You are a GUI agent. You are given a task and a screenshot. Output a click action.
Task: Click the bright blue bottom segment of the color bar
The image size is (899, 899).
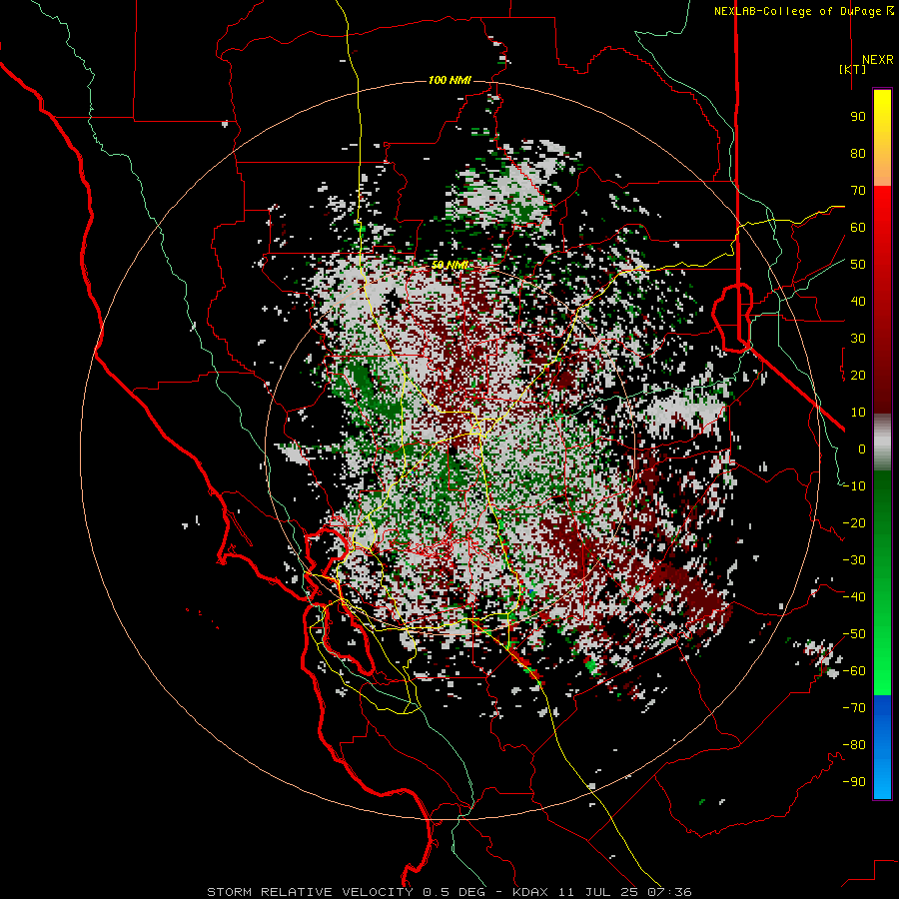pyautogui.click(x=882, y=747)
